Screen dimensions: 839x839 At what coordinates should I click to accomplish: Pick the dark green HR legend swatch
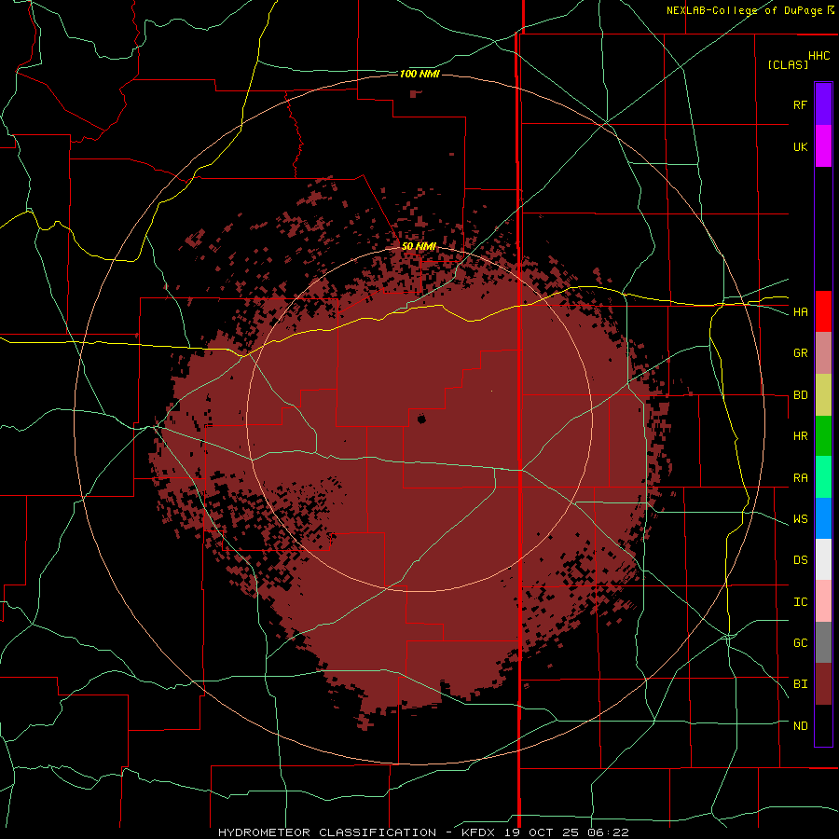(x=823, y=436)
